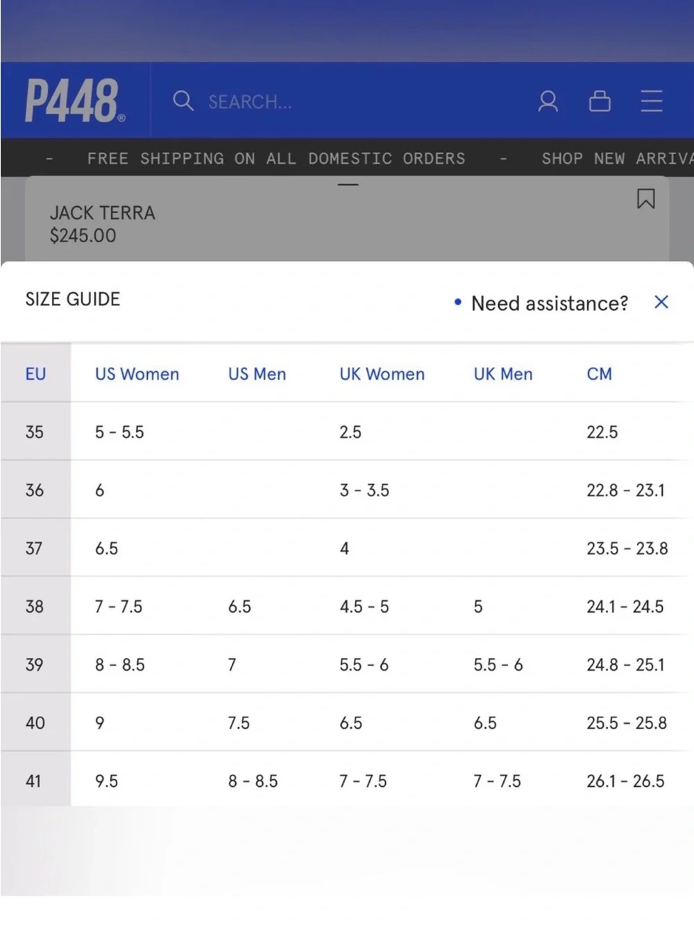The width and height of the screenshot is (694, 925).
Task: Select the US Women column header
Action: 137,374
